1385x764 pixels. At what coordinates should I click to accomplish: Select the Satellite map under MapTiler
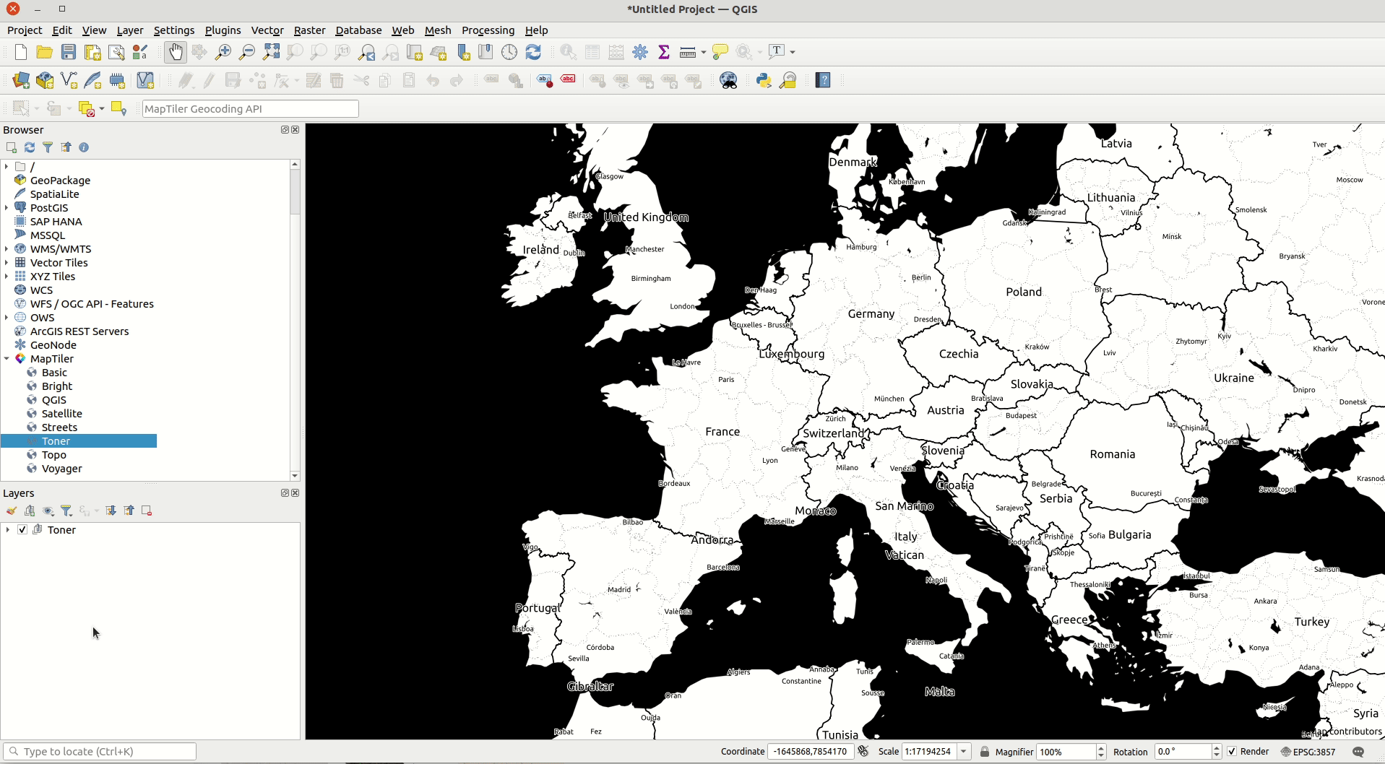[61, 414]
